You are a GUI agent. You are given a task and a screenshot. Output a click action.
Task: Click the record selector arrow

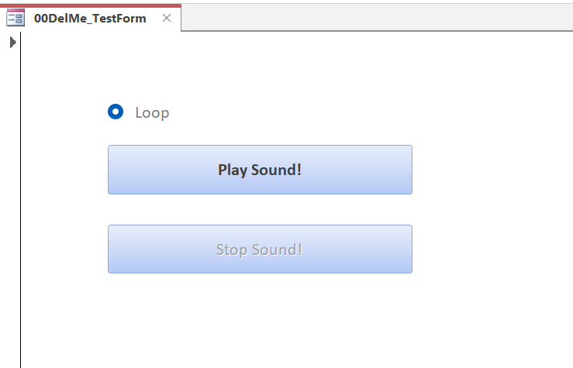pyautogui.click(x=12, y=42)
